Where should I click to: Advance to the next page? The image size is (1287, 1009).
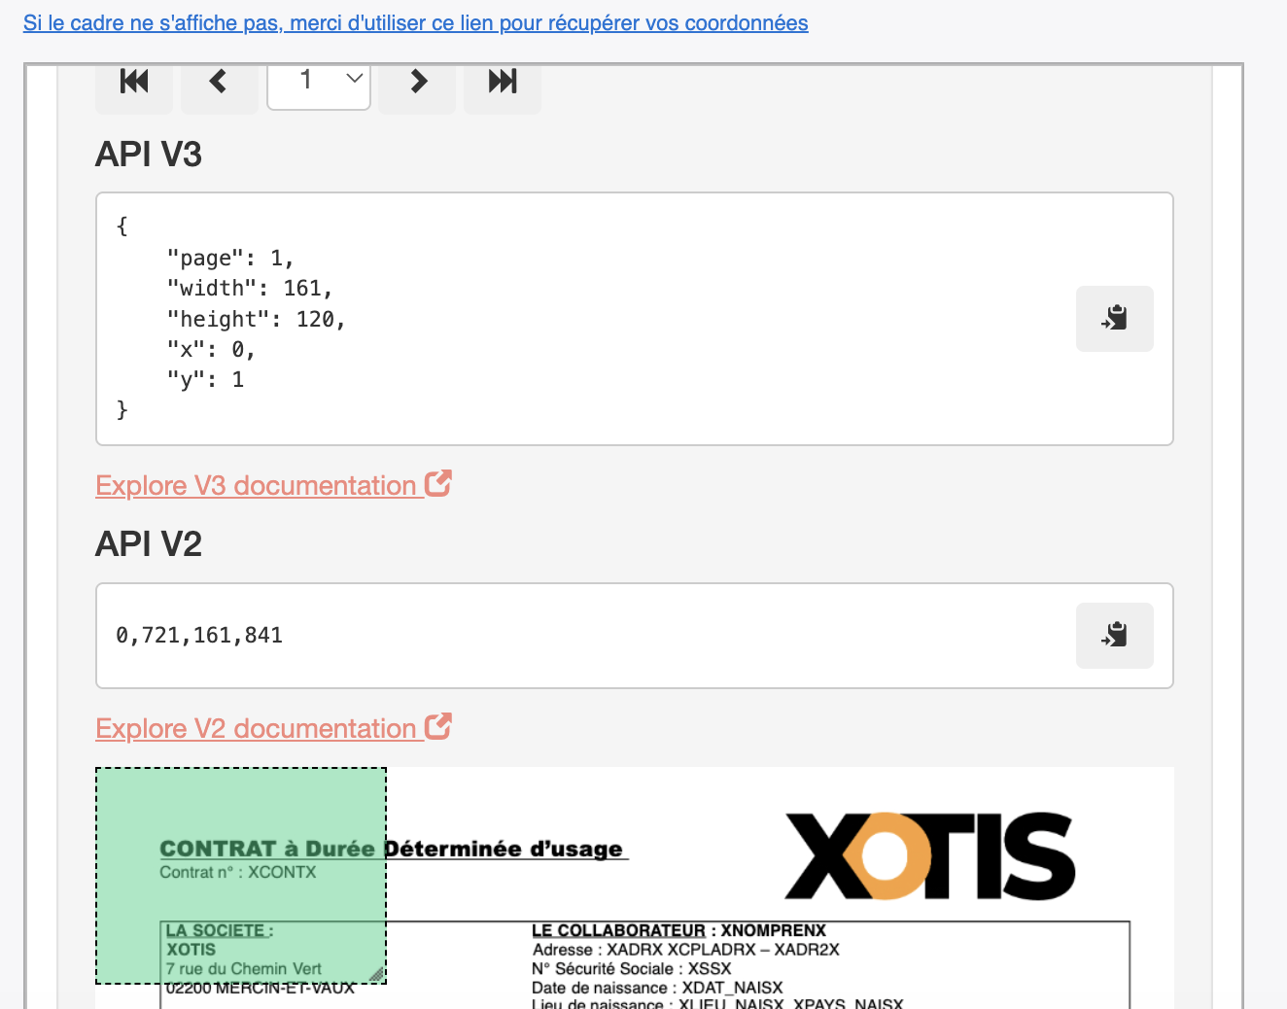418,82
